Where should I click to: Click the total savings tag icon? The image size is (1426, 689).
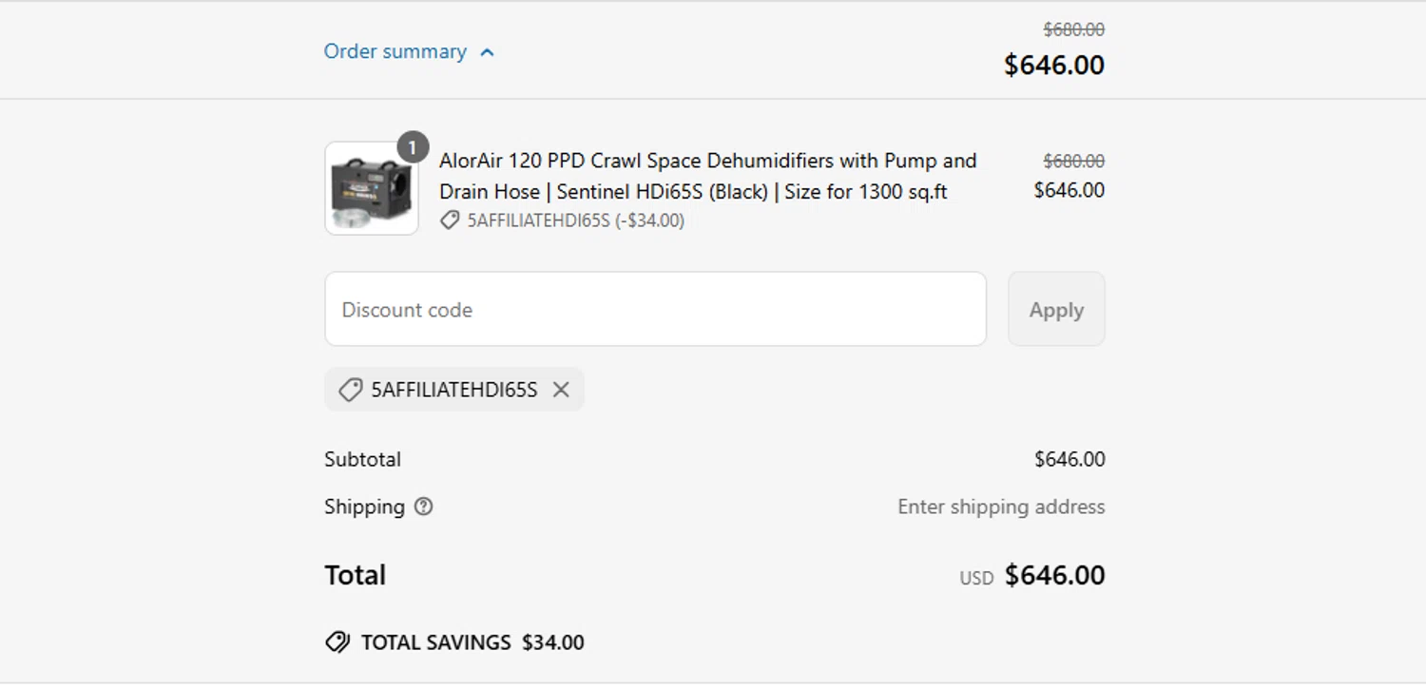337,642
